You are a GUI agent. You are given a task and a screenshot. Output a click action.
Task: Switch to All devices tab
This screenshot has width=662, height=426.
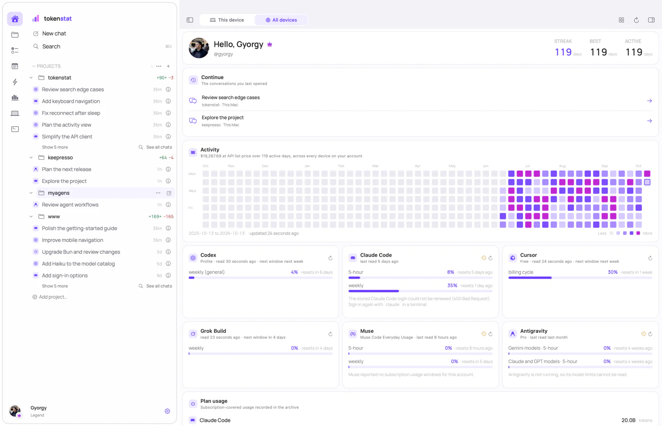pos(281,20)
